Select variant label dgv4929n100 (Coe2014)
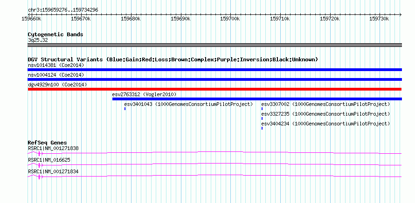The width and height of the screenshot is (415, 203). coord(57,85)
